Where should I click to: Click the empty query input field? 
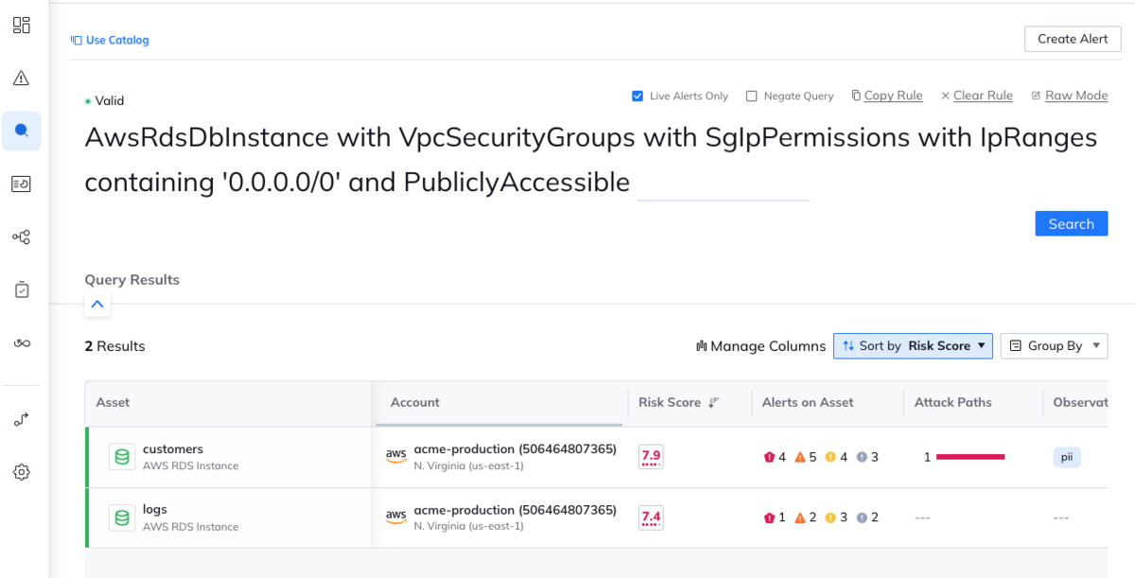tap(723, 183)
